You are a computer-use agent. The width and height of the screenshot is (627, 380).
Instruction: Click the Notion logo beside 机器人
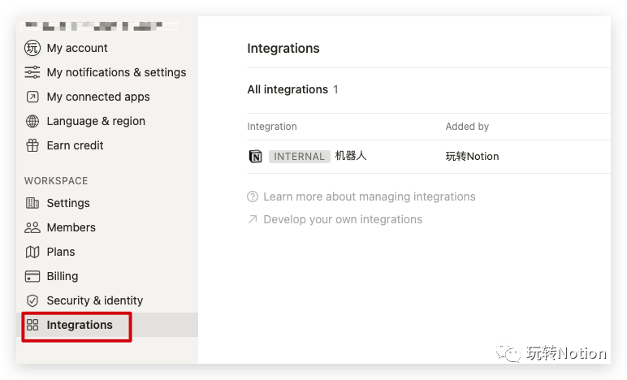click(x=255, y=157)
